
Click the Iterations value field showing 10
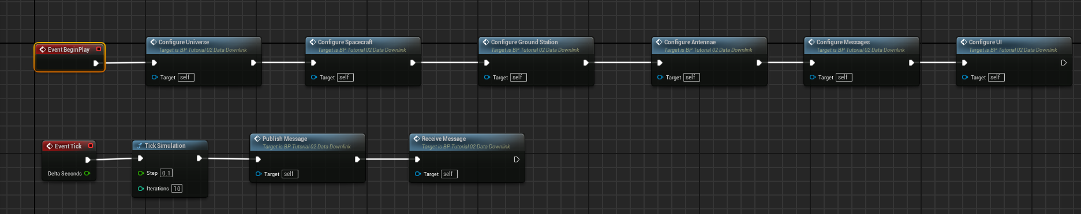click(177, 189)
